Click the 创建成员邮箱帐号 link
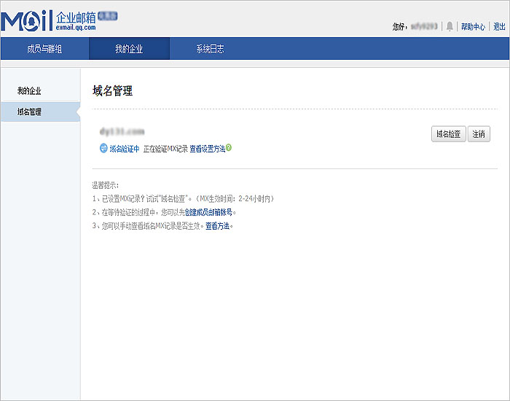 (208, 212)
